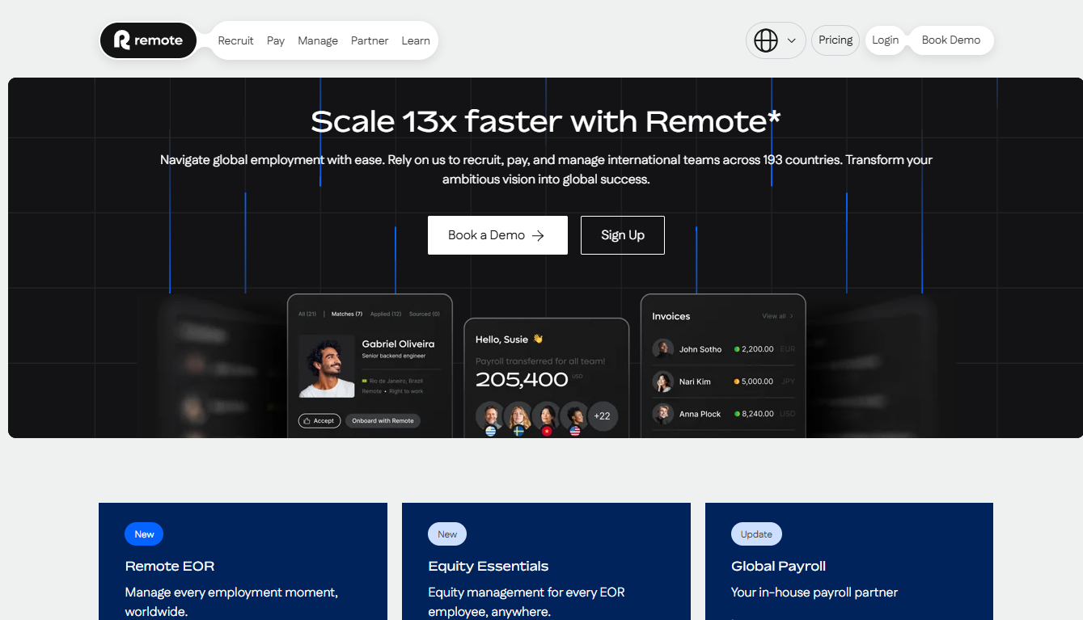Click the Gabriel Oliveira name
Viewport: 1083px width, 620px height.
coord(398,344)
